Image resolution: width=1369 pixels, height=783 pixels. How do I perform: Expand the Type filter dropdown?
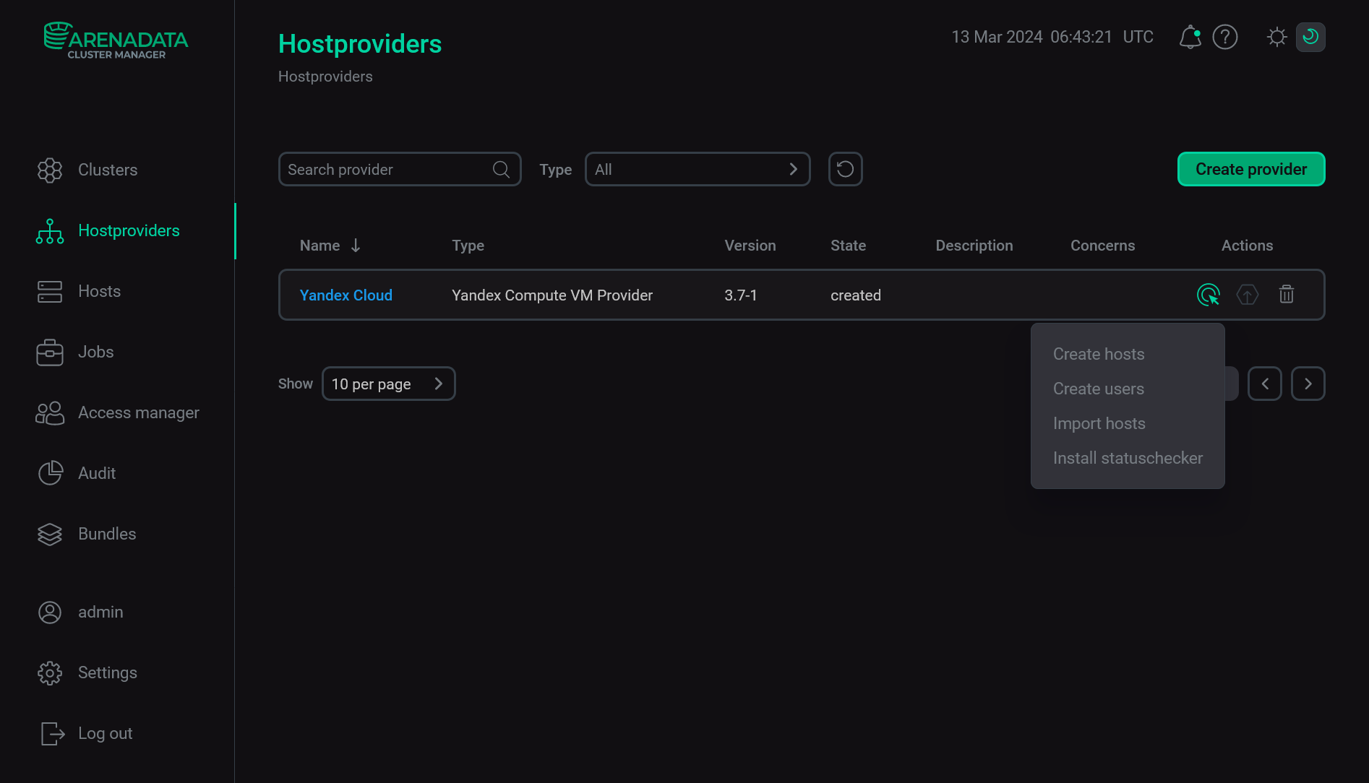click(x=698, y=169)
